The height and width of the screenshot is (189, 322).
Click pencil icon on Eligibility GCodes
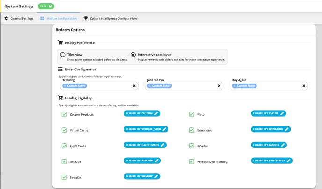click(283, 145)
